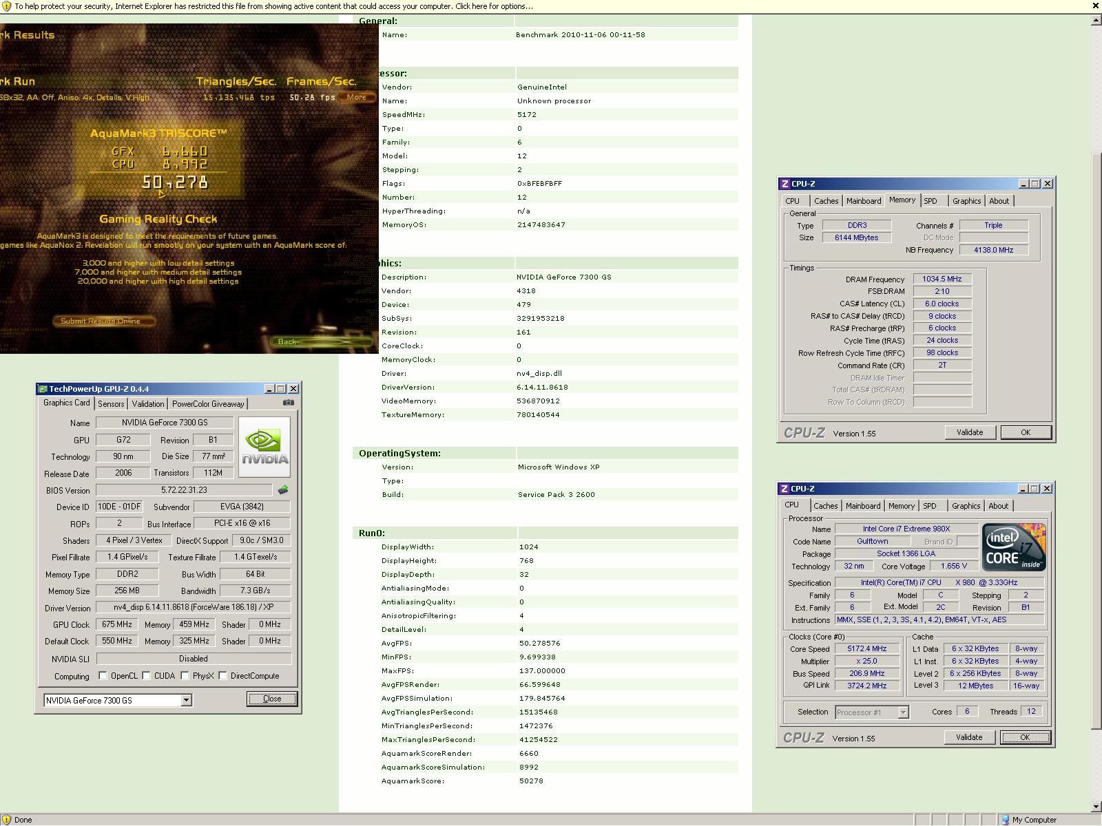
Task: Enable the CUDA checkbox in GPU-Z
Action: pyautogui.click(x=146, y=676)
